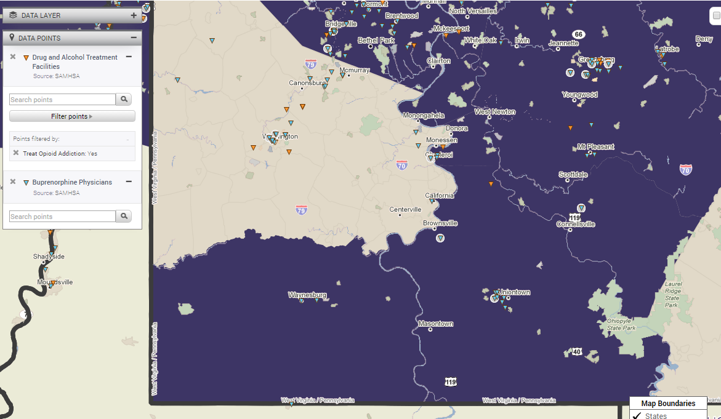721x419 pixels.
Task: Select circled blue marker above Connellsville
Action: pyautogui.click(x=581, y=208)
